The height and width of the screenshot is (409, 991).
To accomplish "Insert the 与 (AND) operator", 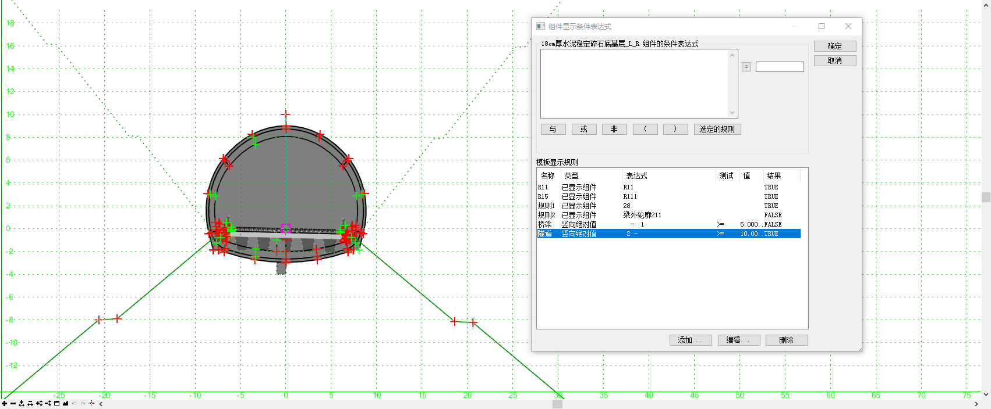I will 553,129.
